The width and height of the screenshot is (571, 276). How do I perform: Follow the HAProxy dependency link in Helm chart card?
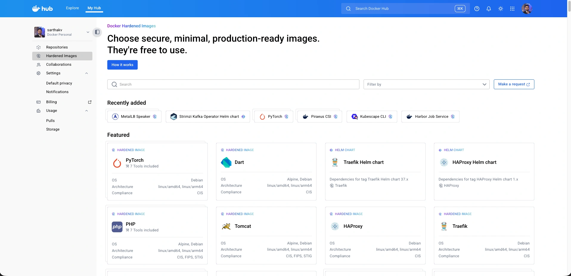451,186
